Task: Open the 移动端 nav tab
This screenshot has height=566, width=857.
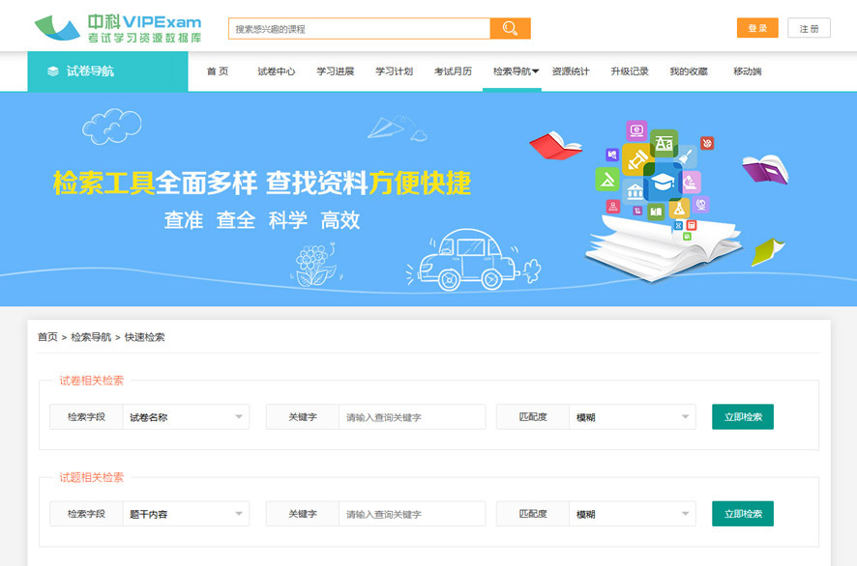Action: tap(747, 71)
